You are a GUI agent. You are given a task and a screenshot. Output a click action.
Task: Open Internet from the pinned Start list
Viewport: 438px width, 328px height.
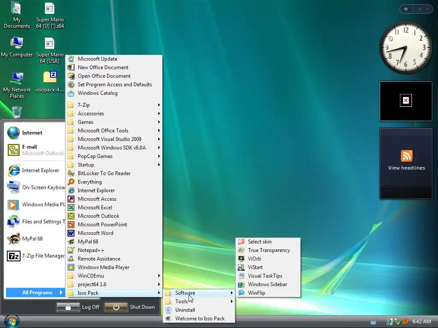[x=36, y=133]
